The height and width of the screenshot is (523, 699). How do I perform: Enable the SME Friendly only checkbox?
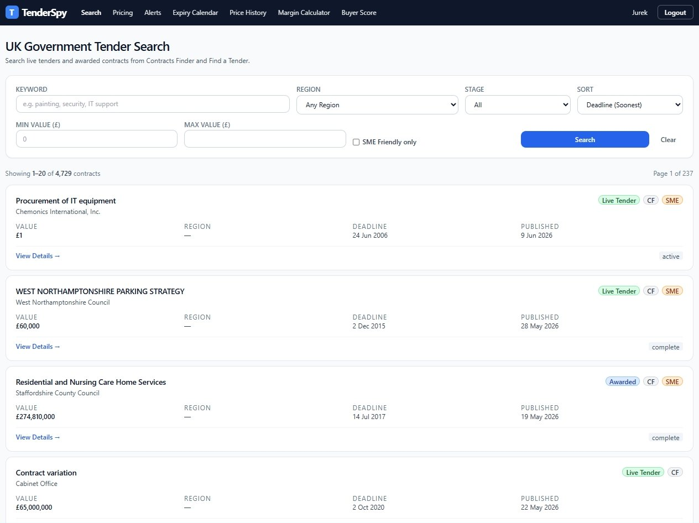click(356, 142)
